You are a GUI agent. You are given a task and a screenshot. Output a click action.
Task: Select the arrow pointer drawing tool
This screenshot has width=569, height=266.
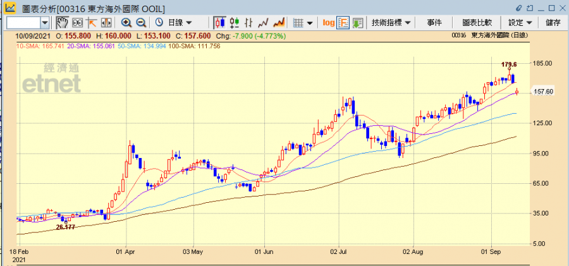[x=91, y=23]
